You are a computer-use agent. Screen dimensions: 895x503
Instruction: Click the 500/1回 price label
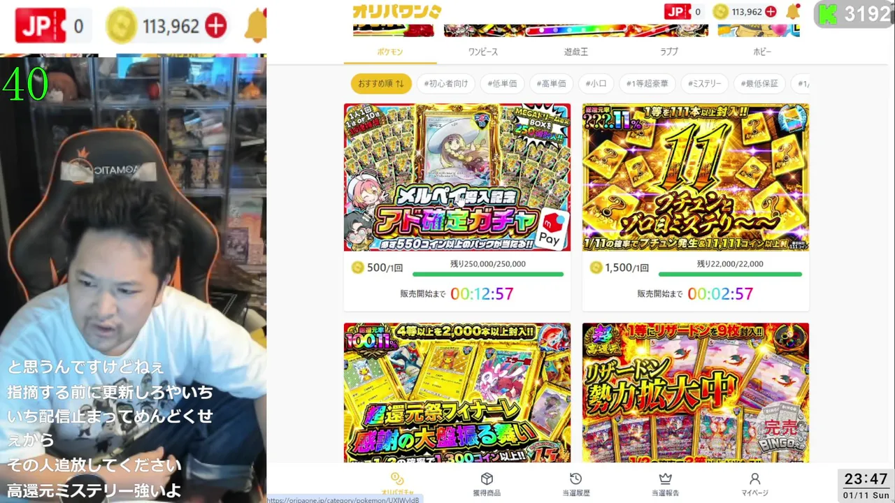(x=385, y=268)
